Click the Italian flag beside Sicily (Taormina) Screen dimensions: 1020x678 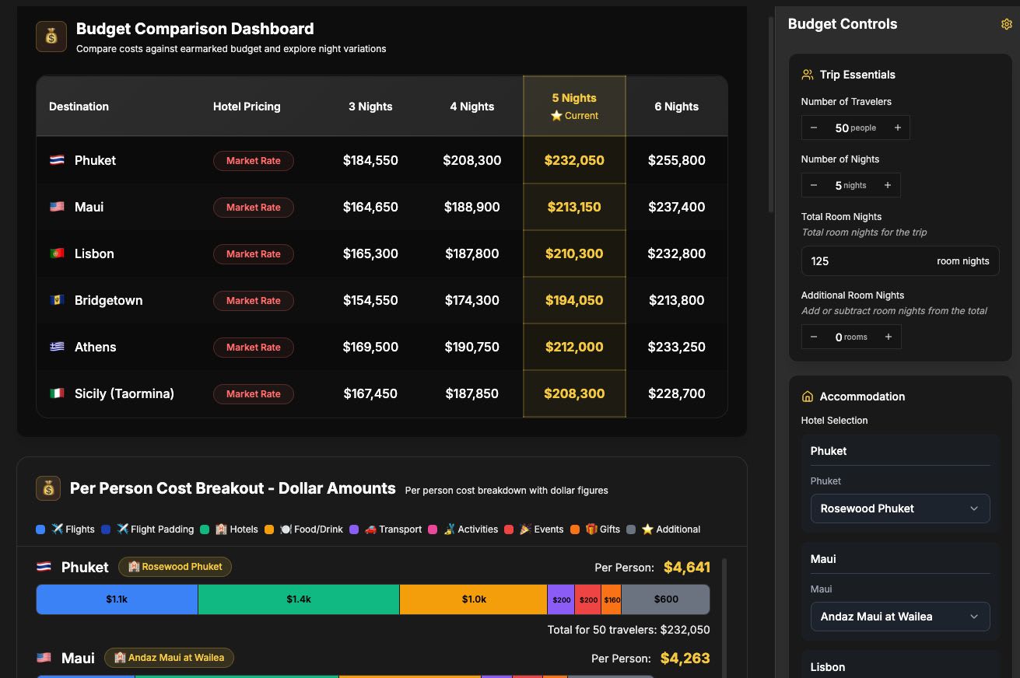[x=56, y=393]
